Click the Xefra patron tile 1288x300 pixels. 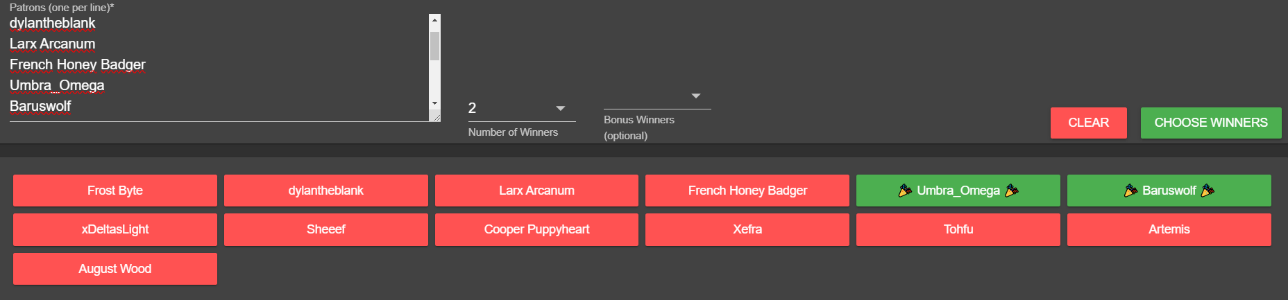tap(747, 229)
